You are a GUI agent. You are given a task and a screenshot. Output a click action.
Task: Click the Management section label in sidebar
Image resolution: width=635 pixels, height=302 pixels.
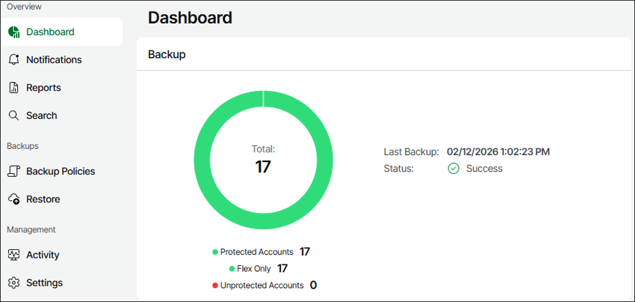(31, 230)
